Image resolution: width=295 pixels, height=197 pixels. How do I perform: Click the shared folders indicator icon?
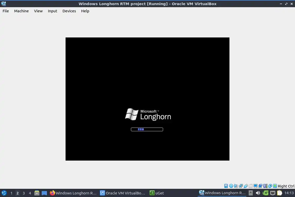pos(251,186)
